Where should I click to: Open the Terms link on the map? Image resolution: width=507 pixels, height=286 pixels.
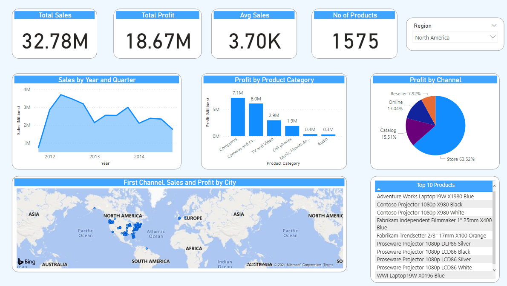point(327,264)
